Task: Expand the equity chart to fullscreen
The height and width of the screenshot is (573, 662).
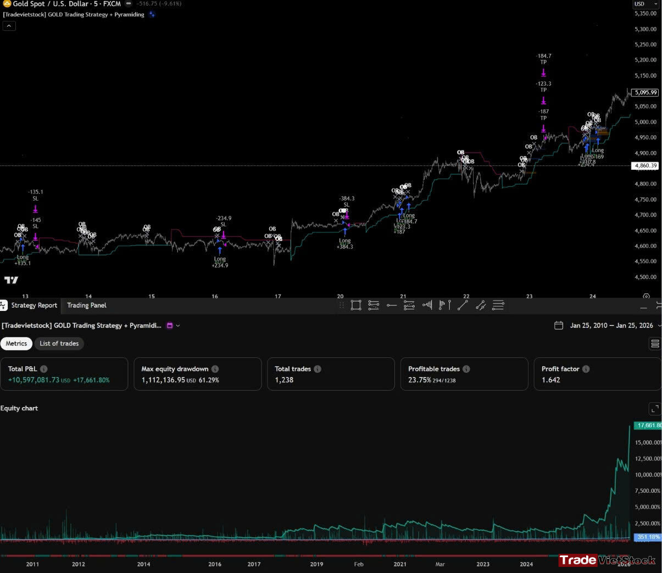Action: tap(655, 409)
